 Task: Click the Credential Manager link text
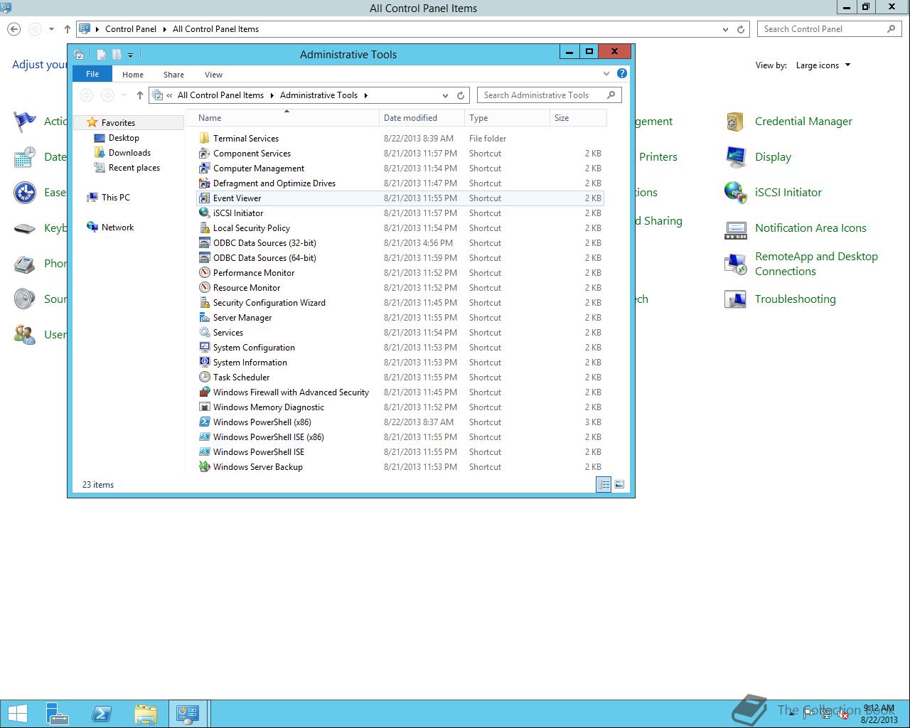803,122
